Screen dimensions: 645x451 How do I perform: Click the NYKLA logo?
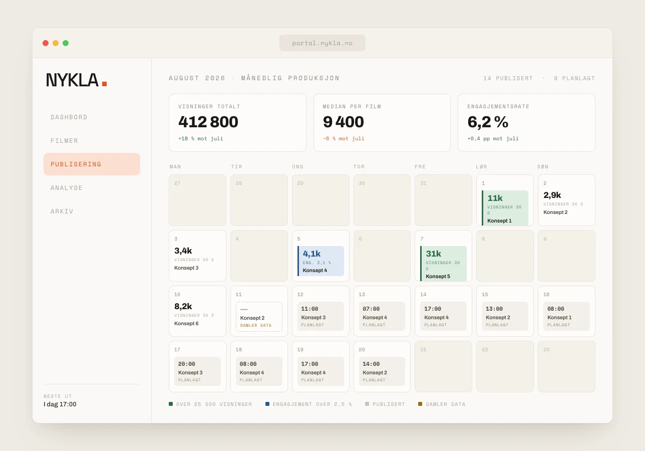pos(77,80)
